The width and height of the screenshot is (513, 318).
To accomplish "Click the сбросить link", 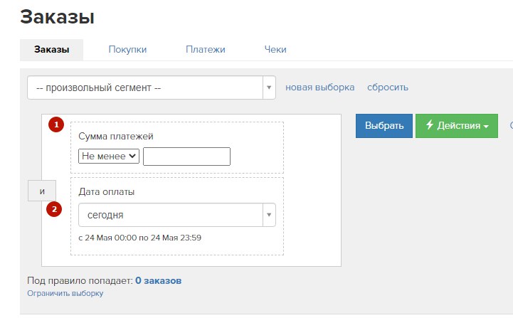I will click(388, 88).
